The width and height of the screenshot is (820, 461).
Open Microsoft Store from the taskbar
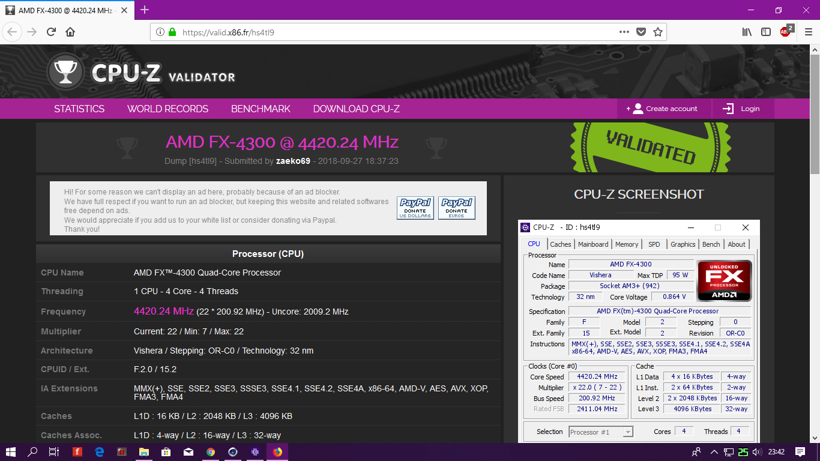click(166, 452)
